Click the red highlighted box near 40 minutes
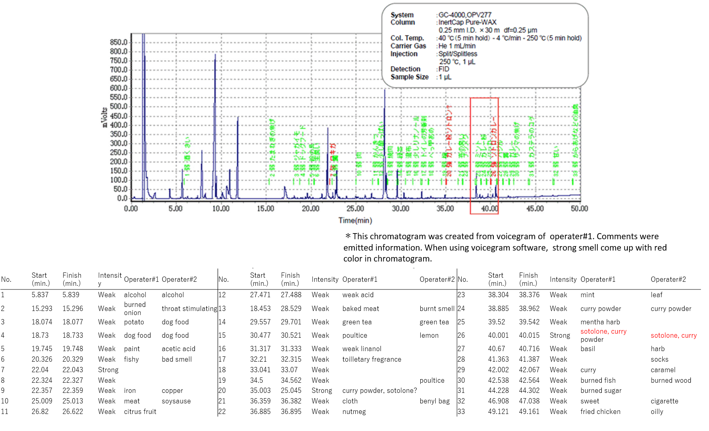 point(484,155)
